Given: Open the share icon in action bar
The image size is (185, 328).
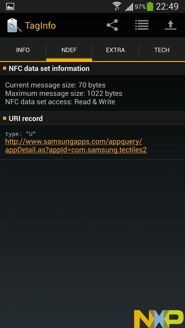Looking at the screenshot, I should coord(112,25).
